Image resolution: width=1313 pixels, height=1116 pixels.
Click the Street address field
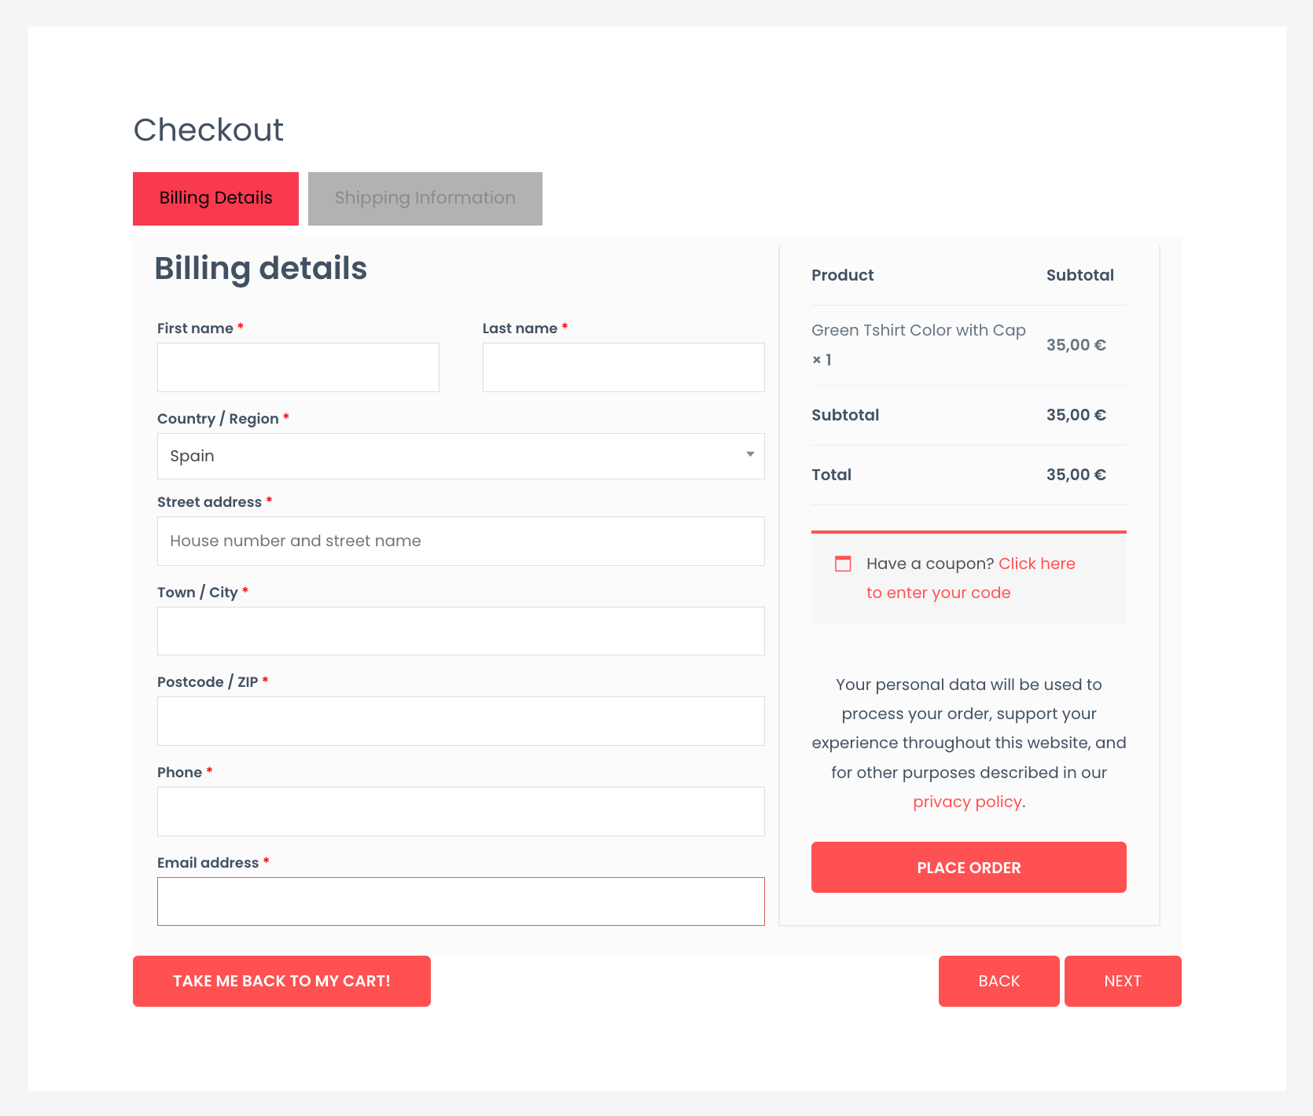[x=461, y=541]
